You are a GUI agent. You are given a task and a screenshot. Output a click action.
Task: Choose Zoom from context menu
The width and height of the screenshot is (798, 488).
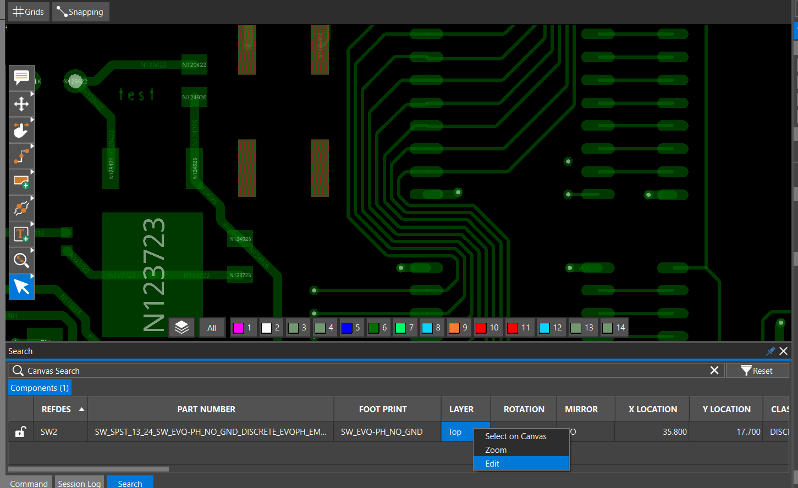521,450
